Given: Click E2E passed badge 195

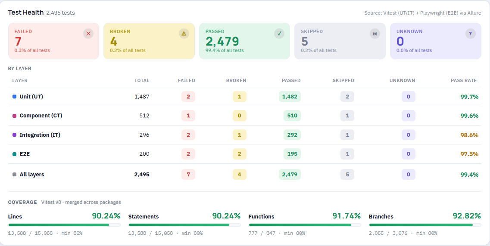Looking at the screenshot, I should [292, 154].
